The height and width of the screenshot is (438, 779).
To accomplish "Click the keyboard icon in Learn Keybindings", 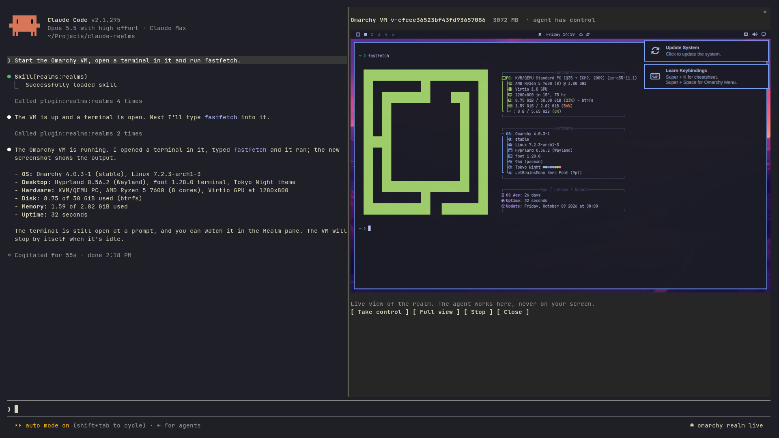I will click(655, 76).
